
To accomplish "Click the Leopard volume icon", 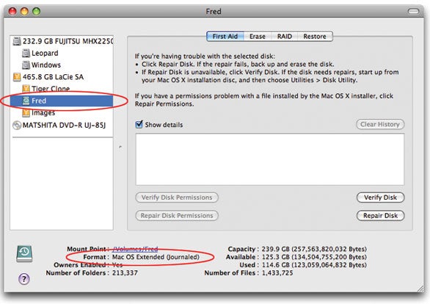I will (26, 53).
